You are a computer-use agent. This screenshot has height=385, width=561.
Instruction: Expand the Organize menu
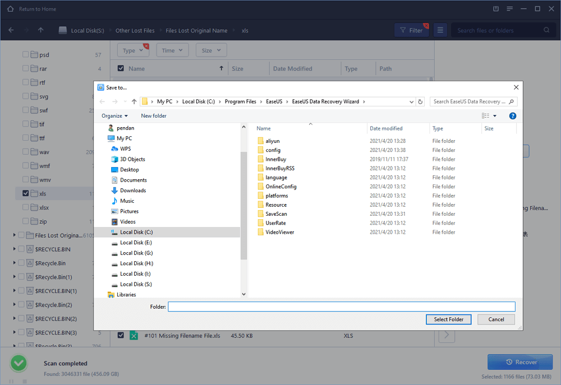(114, 116)
